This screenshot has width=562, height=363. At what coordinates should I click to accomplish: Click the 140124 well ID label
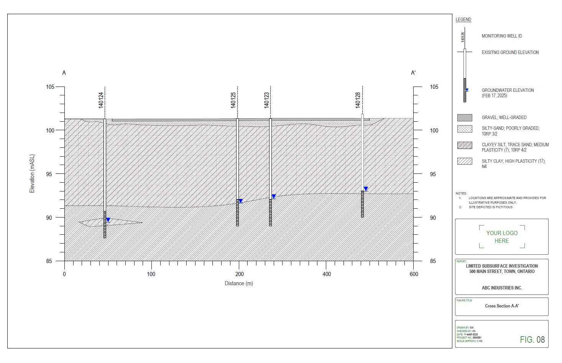coord(101,100)
